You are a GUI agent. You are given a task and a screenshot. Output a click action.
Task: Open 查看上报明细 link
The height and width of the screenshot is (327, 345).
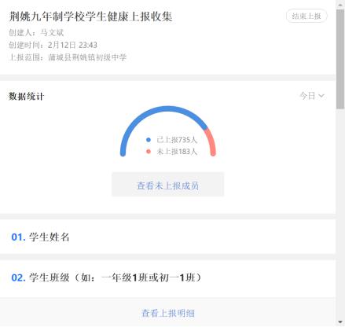coord(168,313)
